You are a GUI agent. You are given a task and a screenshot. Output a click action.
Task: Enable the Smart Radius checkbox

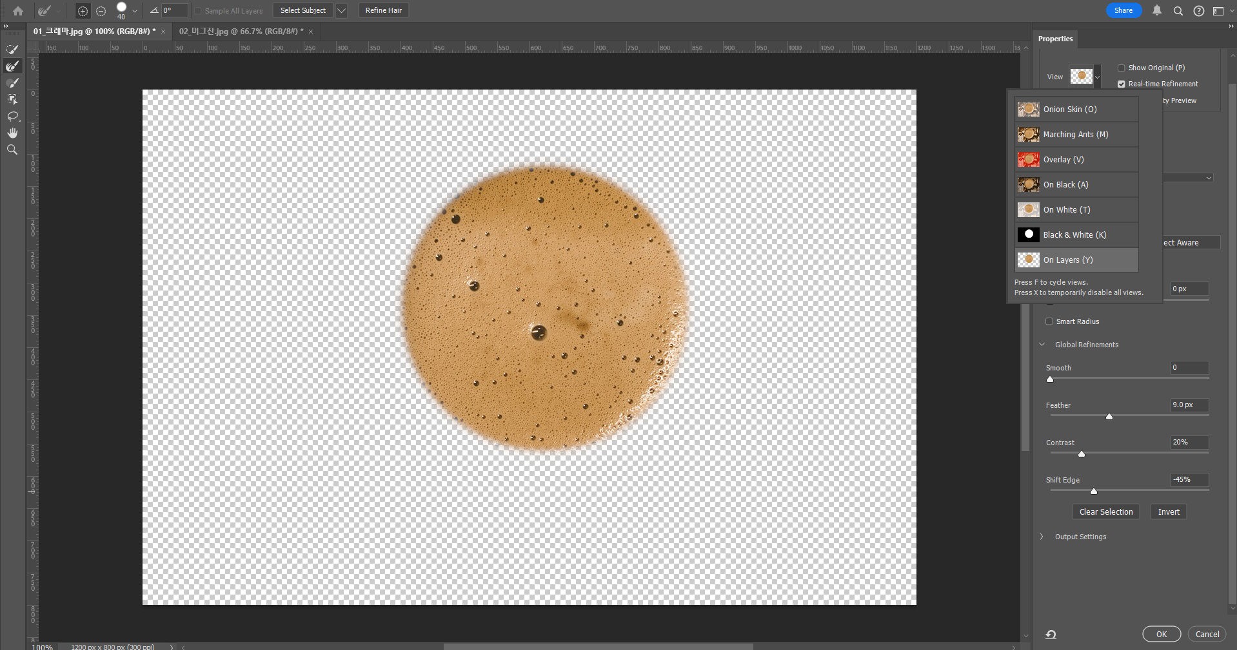(x=1049, y=321)
